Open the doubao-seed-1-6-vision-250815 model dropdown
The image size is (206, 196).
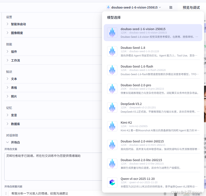[x=134, y=7]
